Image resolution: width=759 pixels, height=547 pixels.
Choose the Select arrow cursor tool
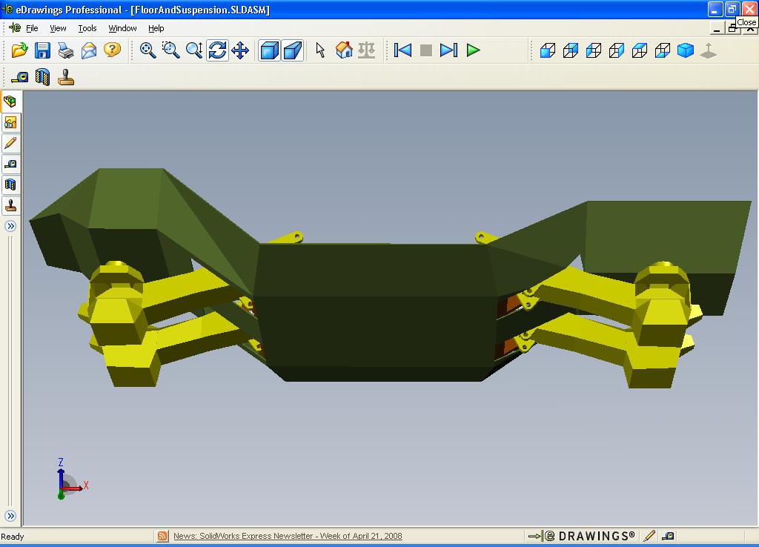click(320, 50)
